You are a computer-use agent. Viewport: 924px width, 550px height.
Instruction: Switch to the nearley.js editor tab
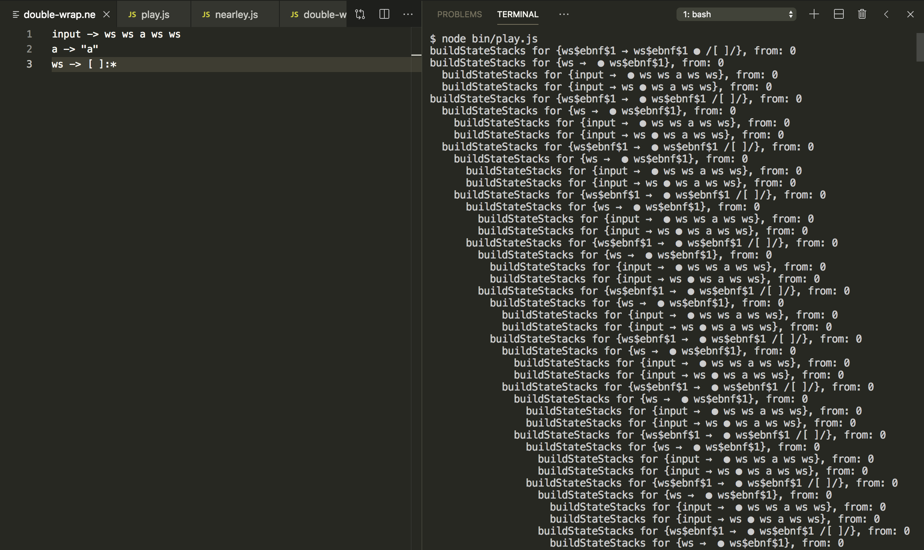coord(236,14)
